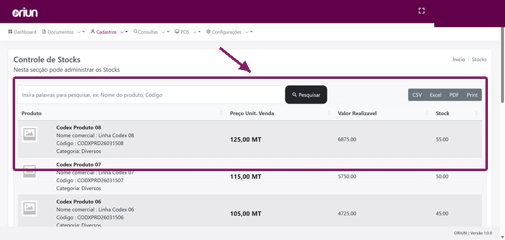Click stock quantity 50.00
Screen dimensions: 505x240
[442, 177]
